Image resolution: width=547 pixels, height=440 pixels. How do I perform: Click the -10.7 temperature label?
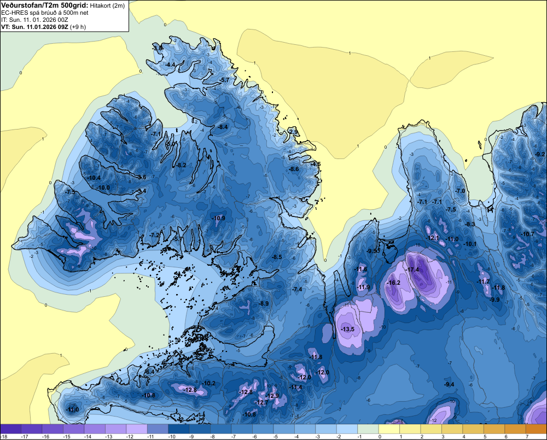pos(527,234)
